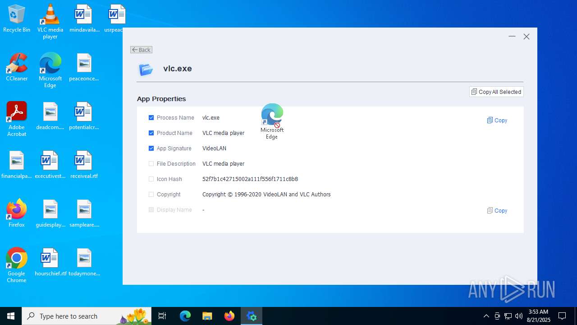Uncheck the App Signature checkbox

(x=151, y=149)
